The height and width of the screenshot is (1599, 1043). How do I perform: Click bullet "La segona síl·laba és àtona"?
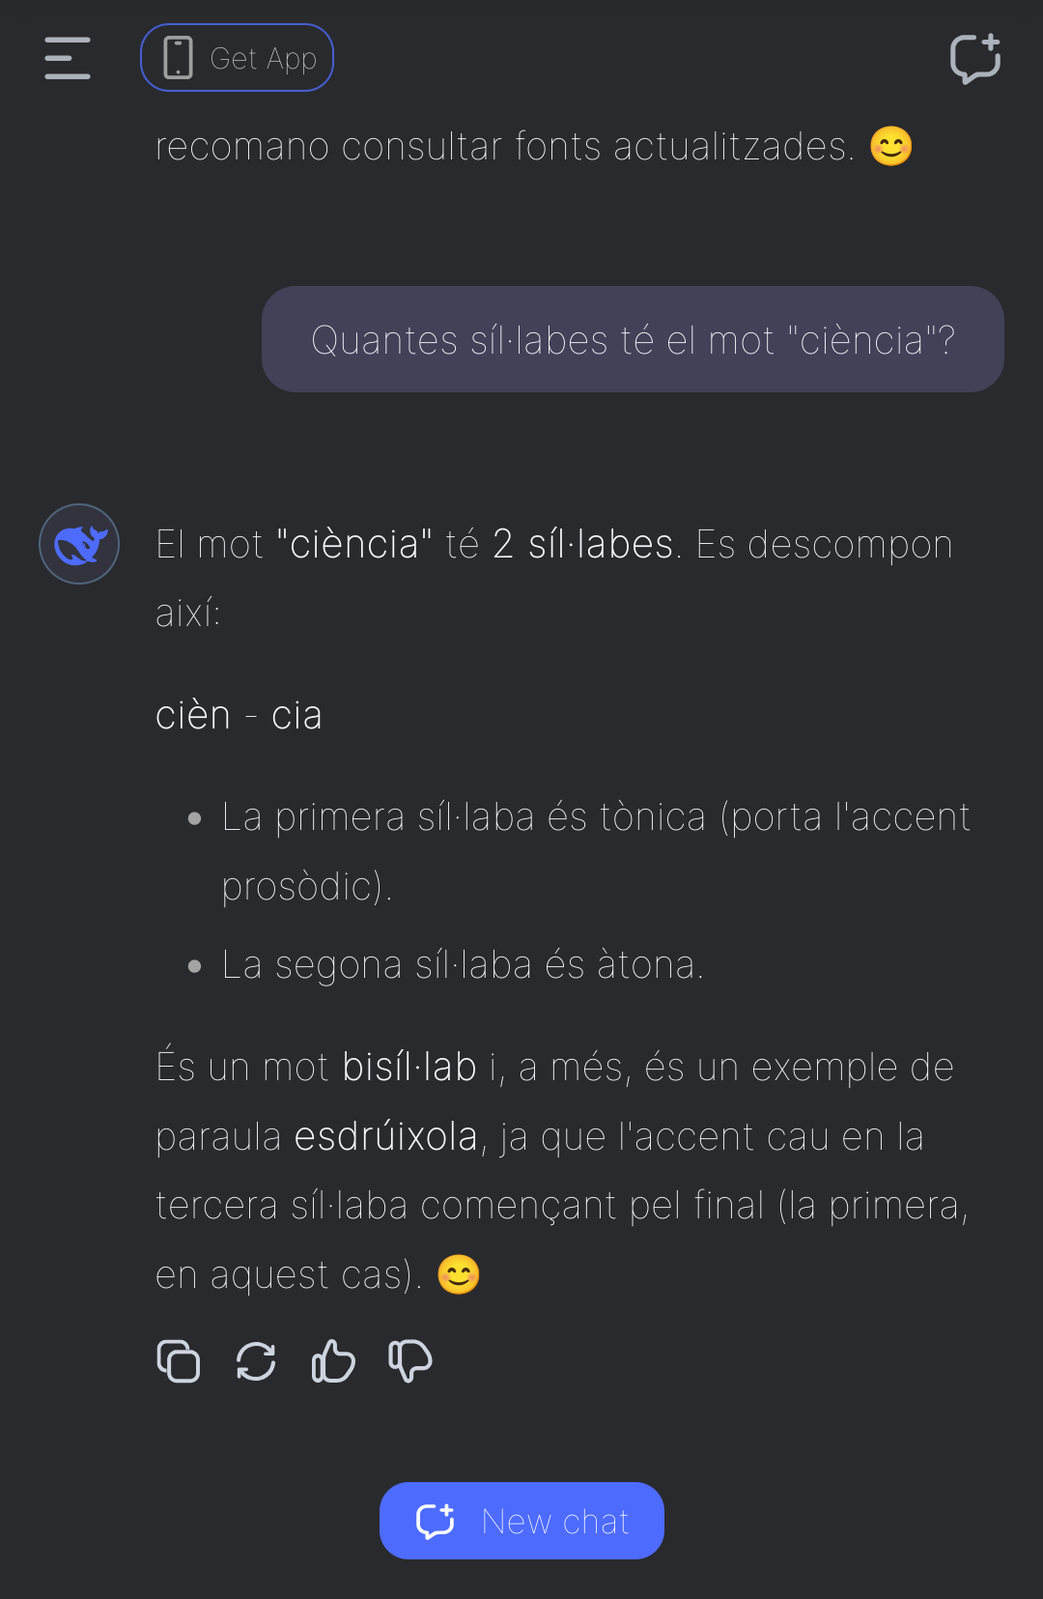pyautogui.click(x=463, y=965)
